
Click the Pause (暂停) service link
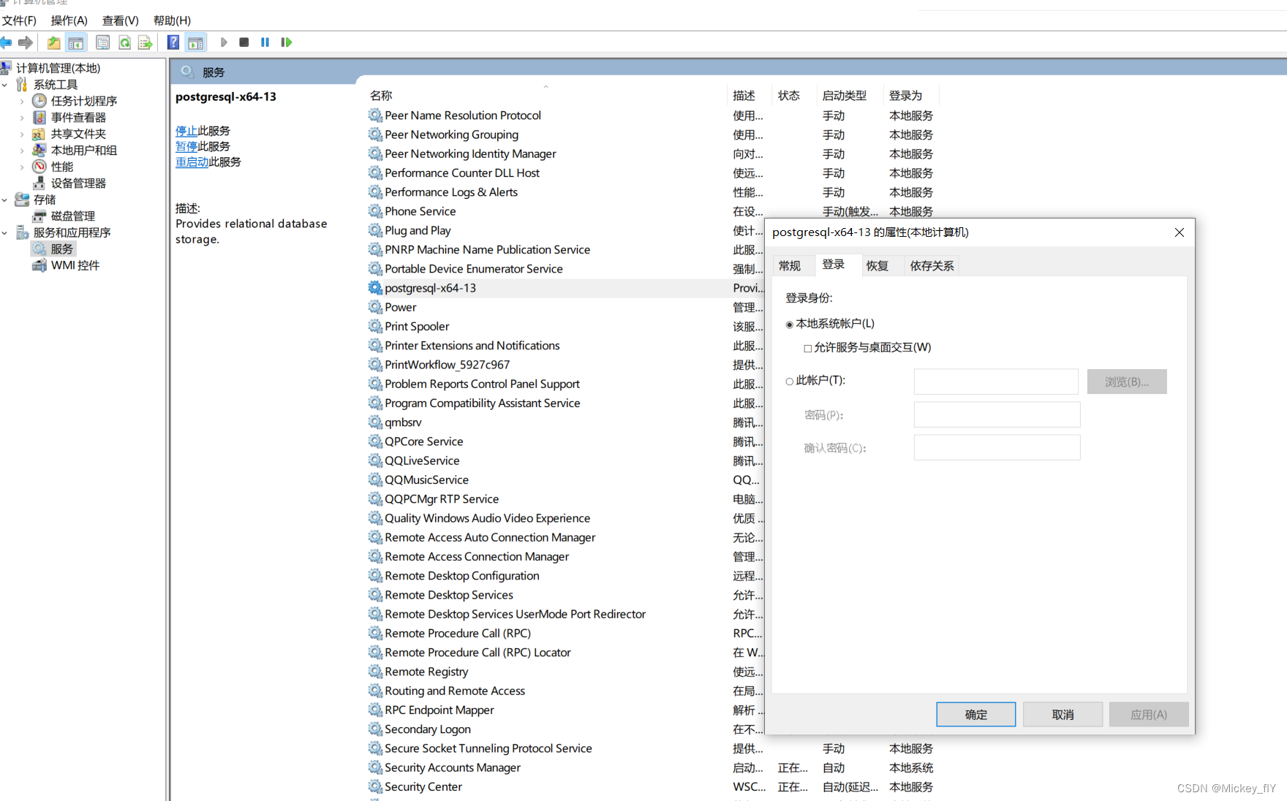(186, 146)
